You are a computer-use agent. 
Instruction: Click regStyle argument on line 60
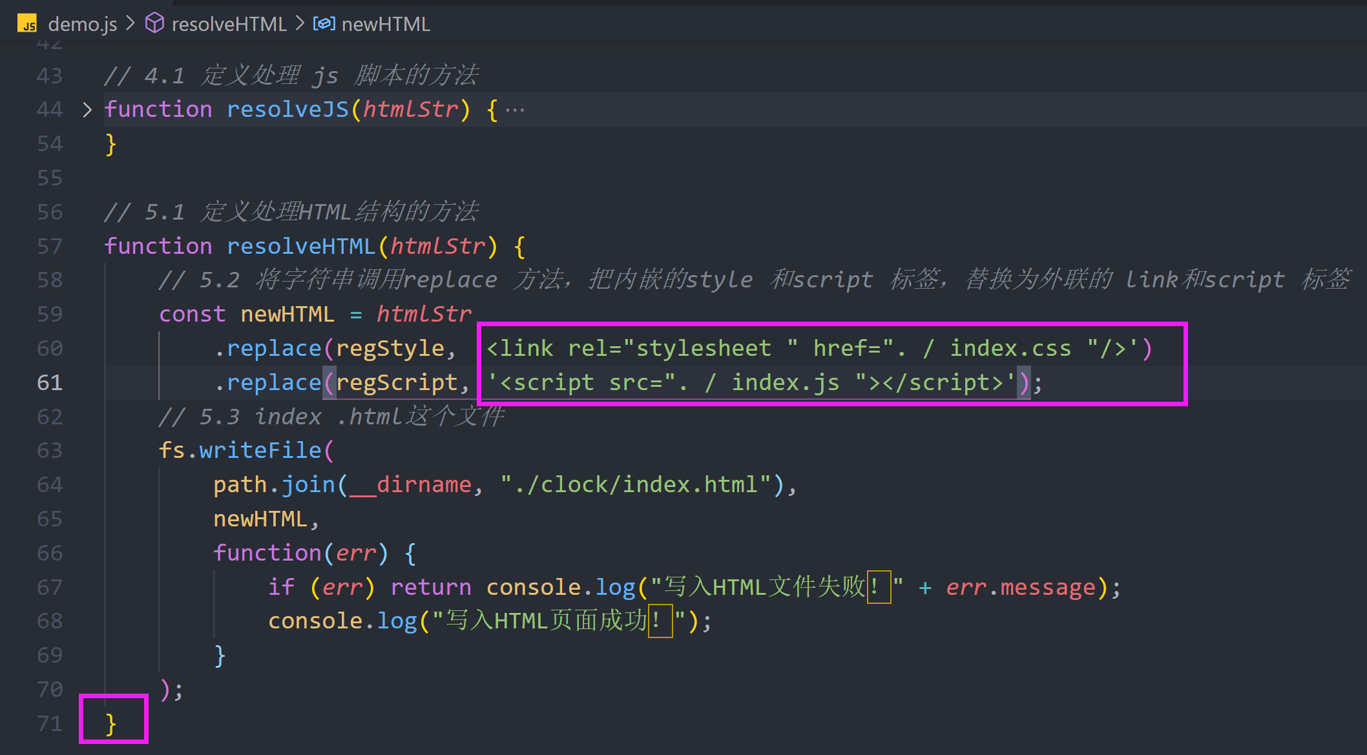click(x=390, y=349)
